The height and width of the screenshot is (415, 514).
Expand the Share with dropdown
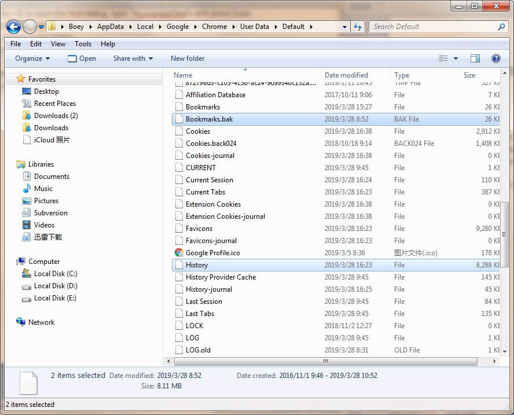[x=133, y=58]
